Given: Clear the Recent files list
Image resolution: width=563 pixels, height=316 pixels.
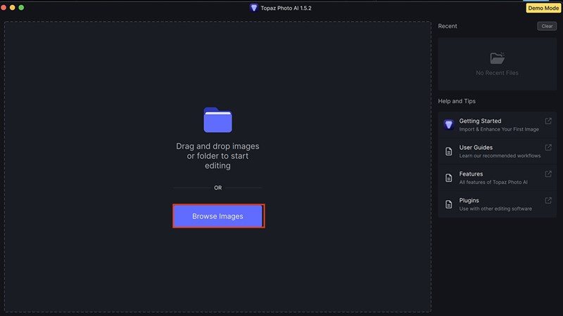Looking at the screenshot, I should (x=547, y=26).
